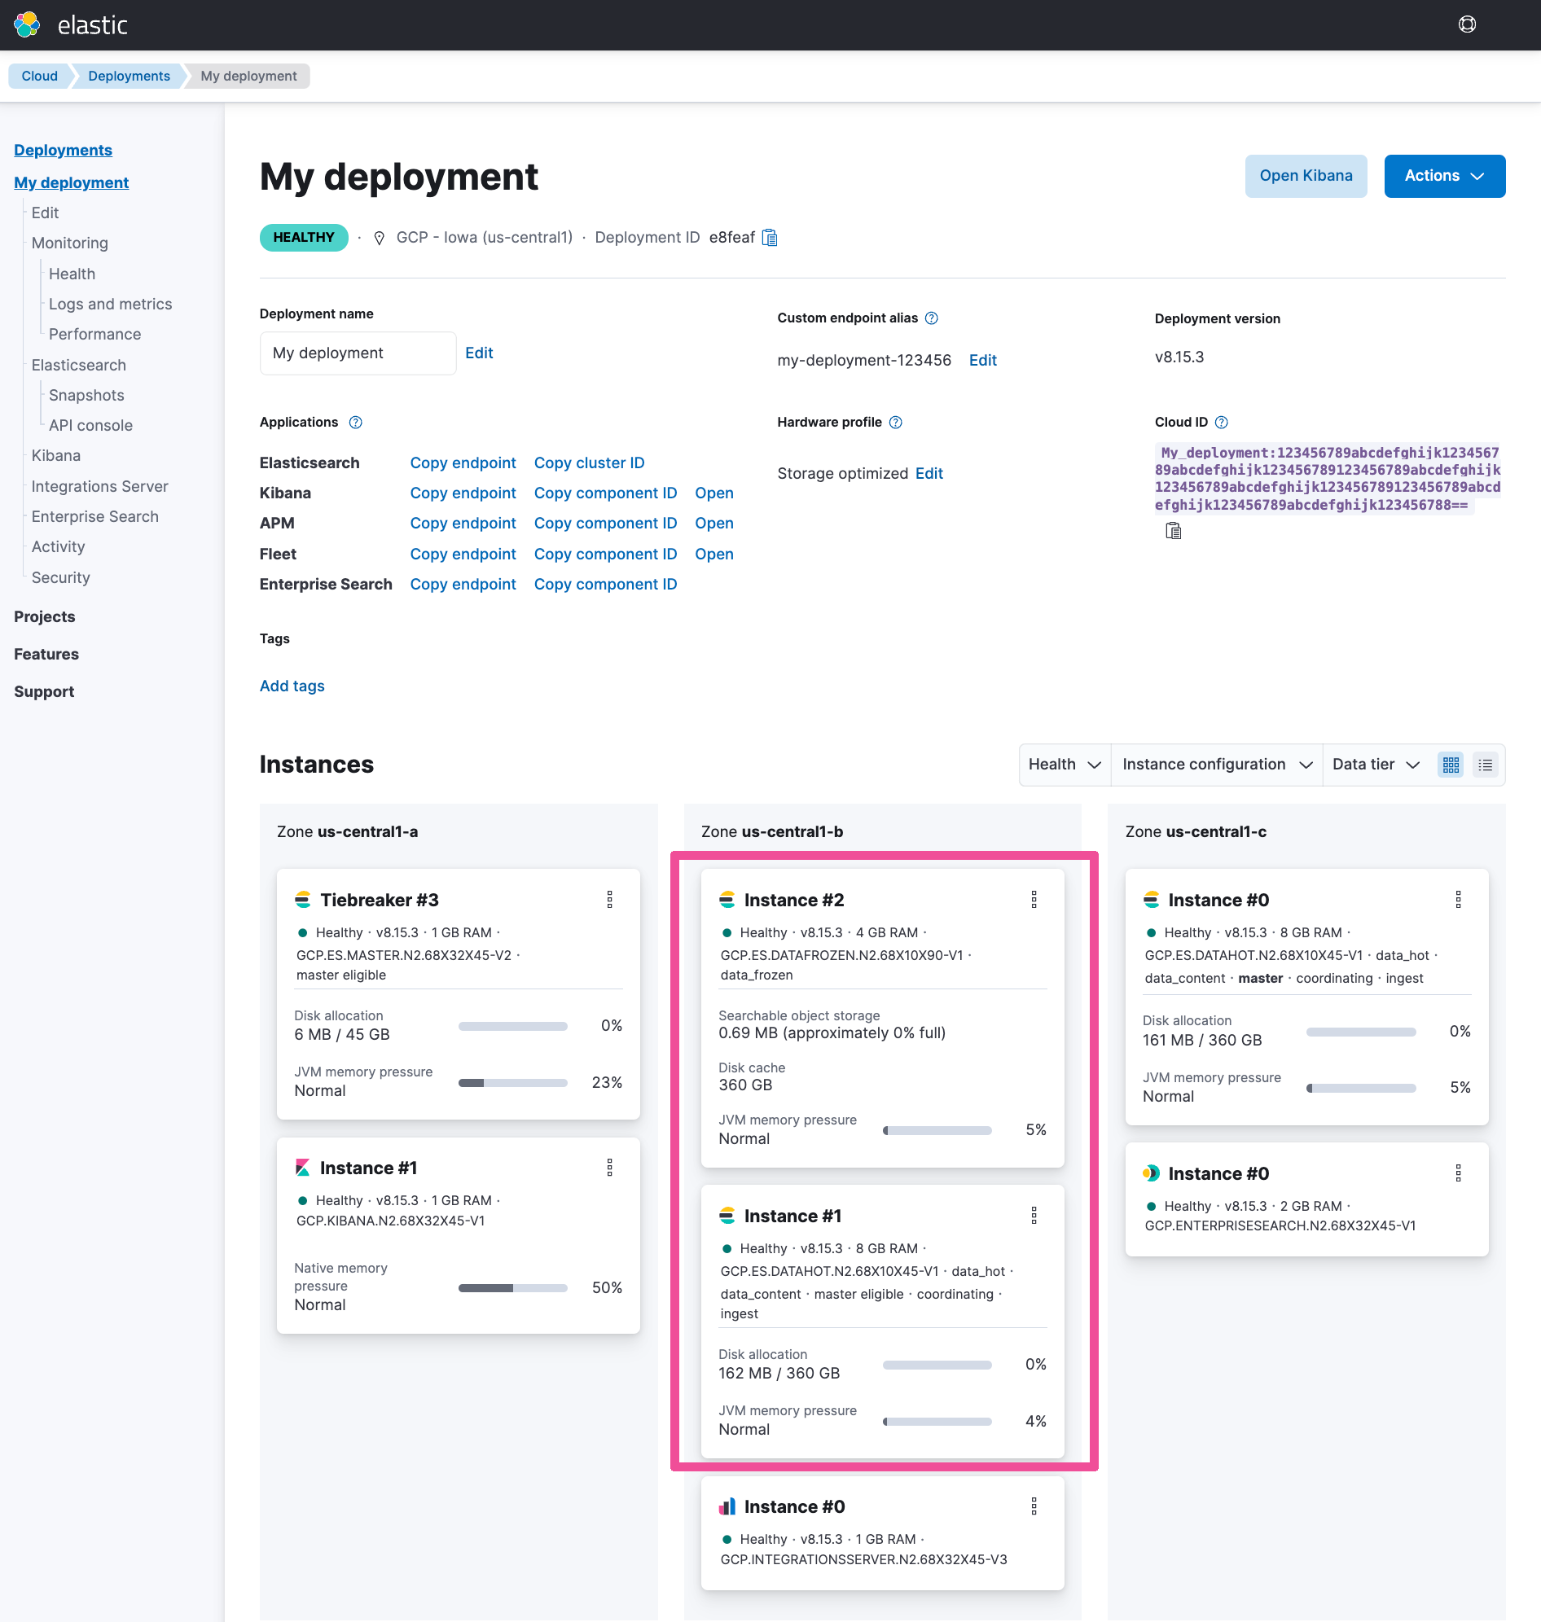Switch instances to grid view
The image size is (1541, 1622).
(x=1451, y=765)
